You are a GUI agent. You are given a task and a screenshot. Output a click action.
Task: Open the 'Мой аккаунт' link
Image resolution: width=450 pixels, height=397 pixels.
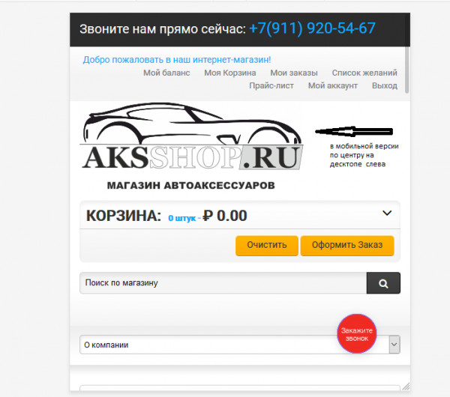(x=332, y=85)
